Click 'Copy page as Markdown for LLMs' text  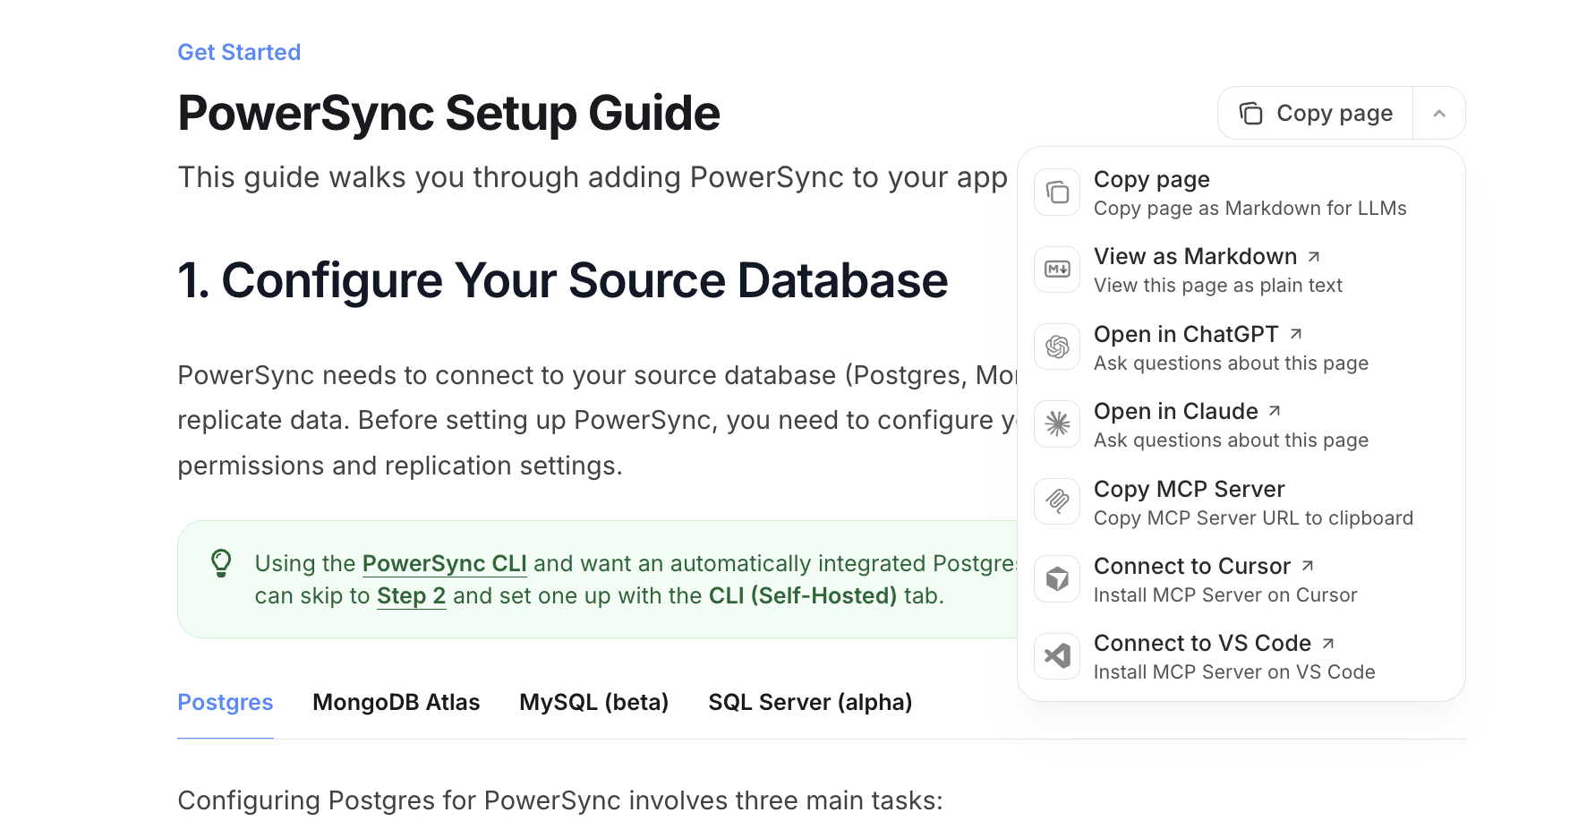click(x=1250, y=209)
